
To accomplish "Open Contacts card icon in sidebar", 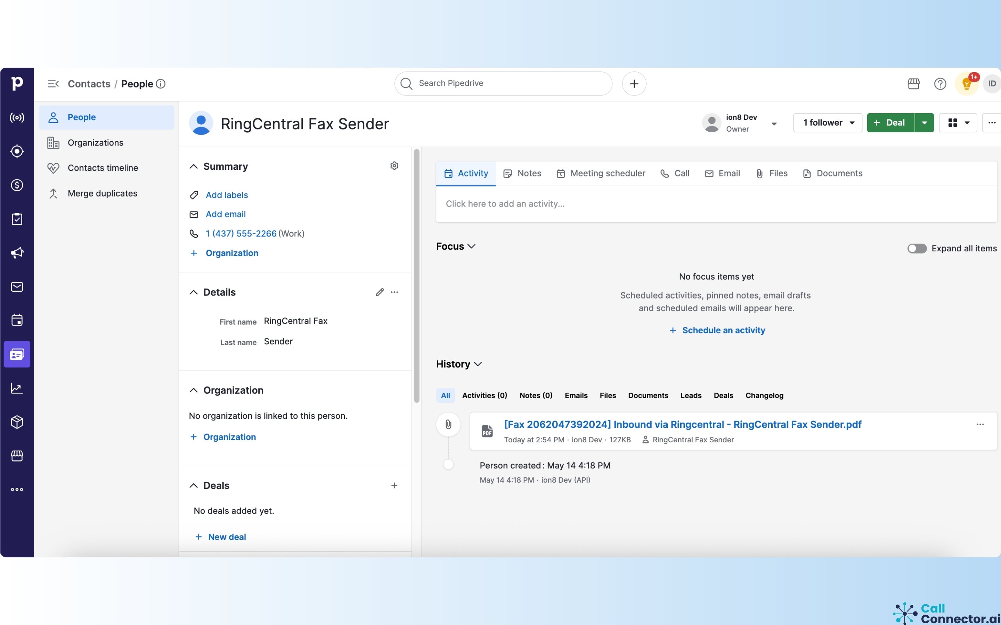I will (x=17, y=354).
